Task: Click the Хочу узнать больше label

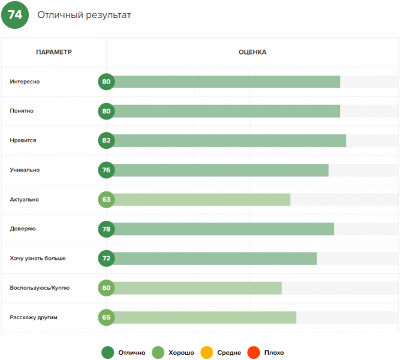Action: pos(38,259)
